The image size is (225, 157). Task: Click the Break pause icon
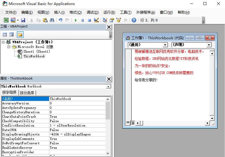click(x=83, y=20)
